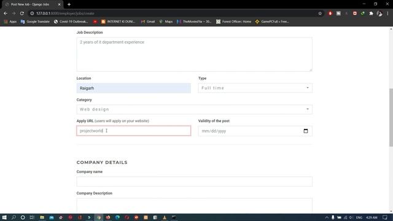Open the Type dropdown showing Full time
This screenshot has width=393, height=221.
255,88
